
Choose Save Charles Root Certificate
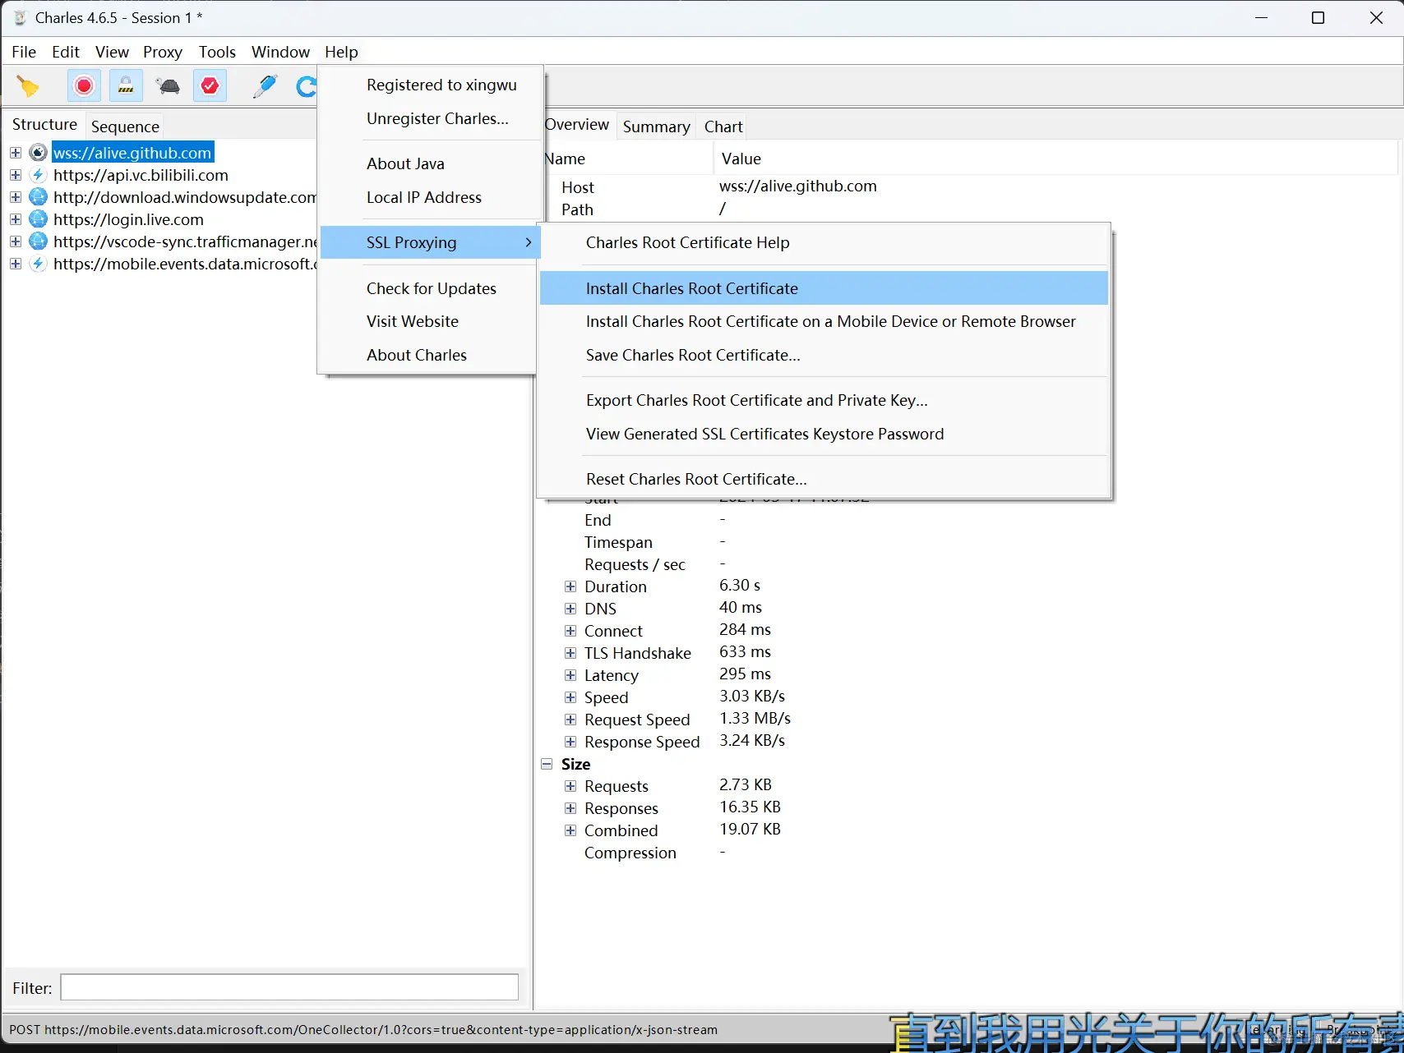point(824,355)
